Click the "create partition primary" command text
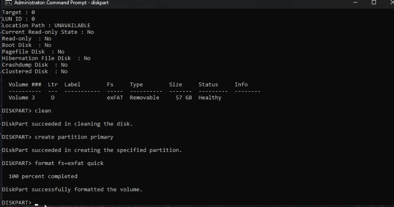394x207 pixels. click(x=74, y=137)
